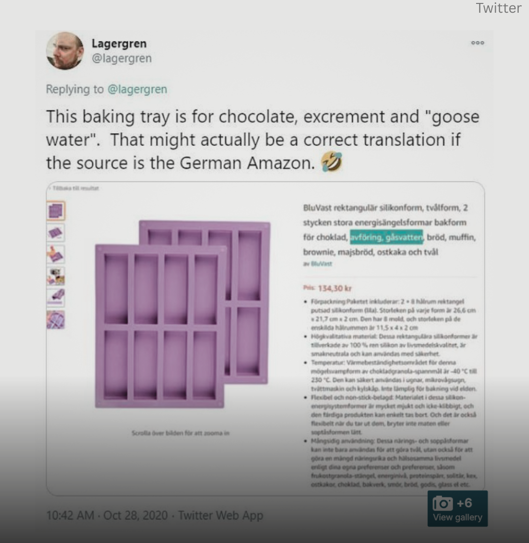Click the Lagergren display name
529x543 pixels.
click(119, 44)
